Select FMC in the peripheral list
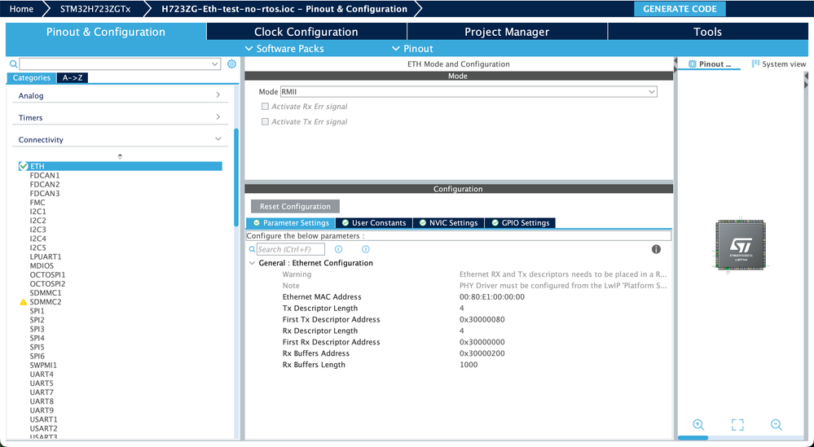Viewport: 814px width, 447px height. (x=37, y=202)
